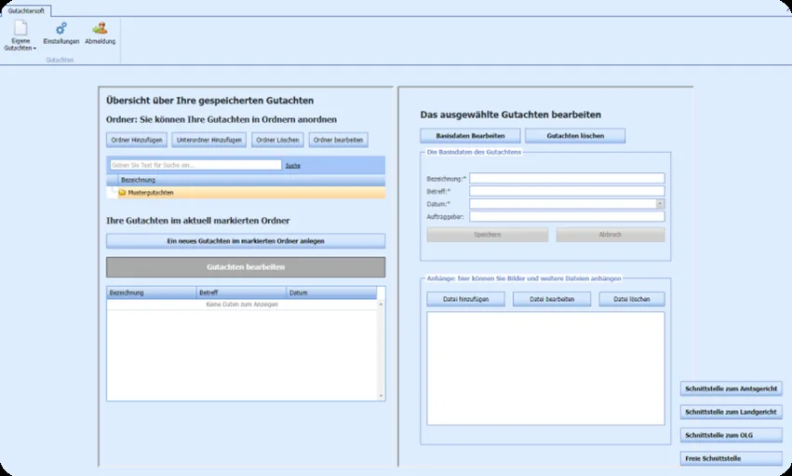Screen dimensions: 792x476
Task: Click the Abmeldung user icon
Action: coord(100,28)
